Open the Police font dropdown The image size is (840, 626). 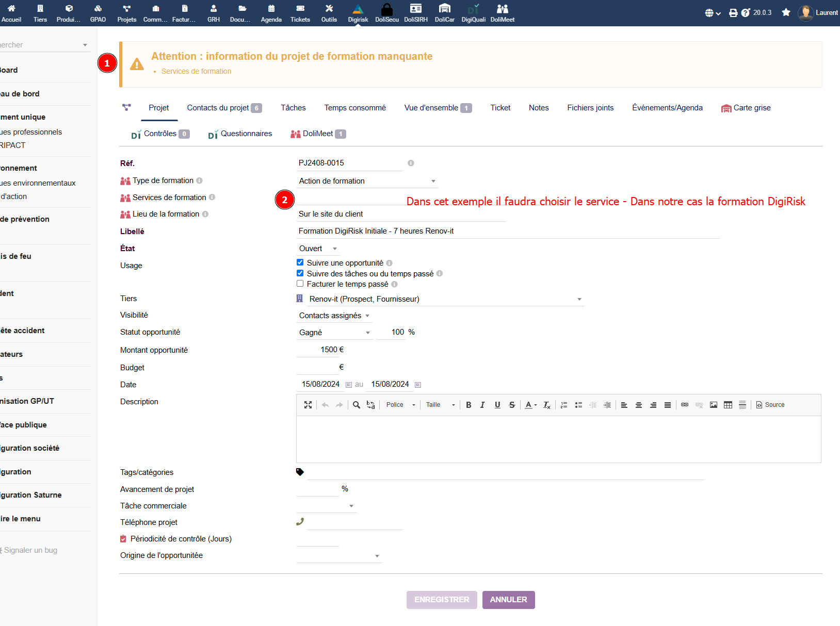(x=400, y=405)
